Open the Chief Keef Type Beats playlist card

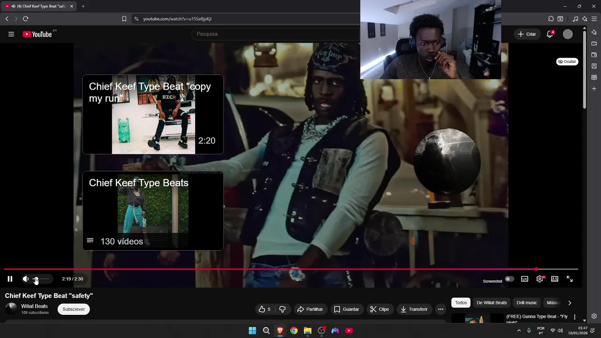pos(153,210)
